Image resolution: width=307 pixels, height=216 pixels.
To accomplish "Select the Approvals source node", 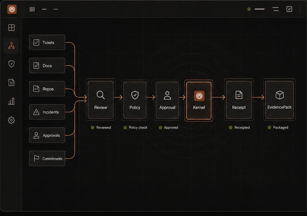I will [47, 135].
